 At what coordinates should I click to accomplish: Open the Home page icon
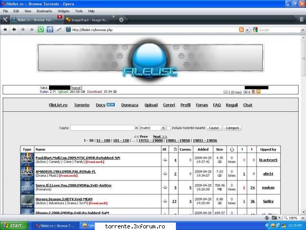[50, 30]
